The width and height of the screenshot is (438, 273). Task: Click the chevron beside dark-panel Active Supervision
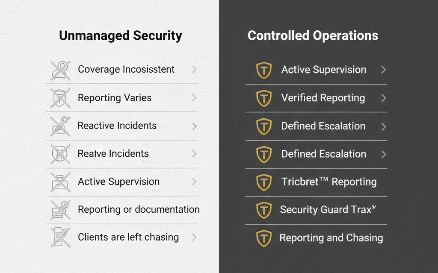coord(383,70)
